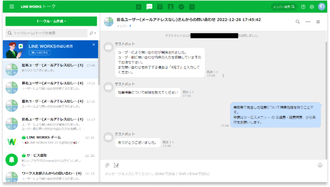
Task: Open the three-dot menu in chat header
Action: tap(308, 21)
